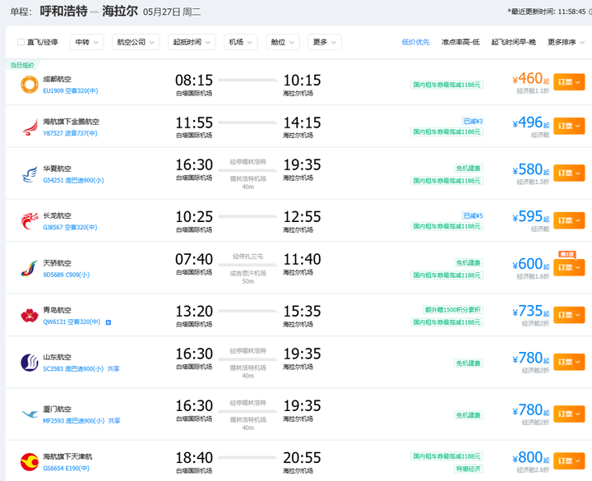
Task: Sort by 低价优先
Action: click(416, 42)
